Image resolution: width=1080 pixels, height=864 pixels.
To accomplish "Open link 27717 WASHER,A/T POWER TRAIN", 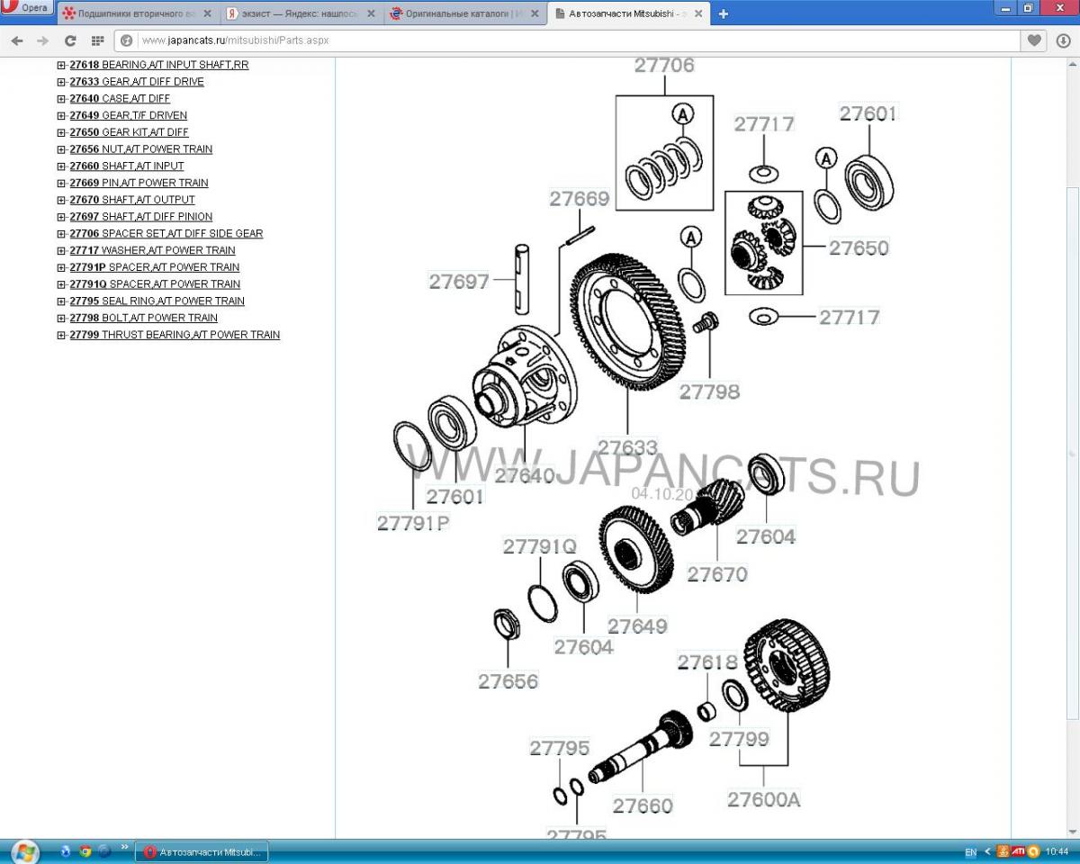I will 152,251.
